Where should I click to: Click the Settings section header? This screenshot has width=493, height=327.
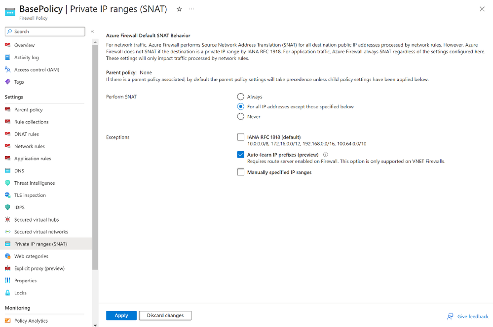pos(14,97)
